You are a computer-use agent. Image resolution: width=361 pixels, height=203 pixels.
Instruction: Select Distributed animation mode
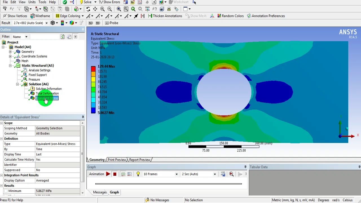[x=123, y=174]
